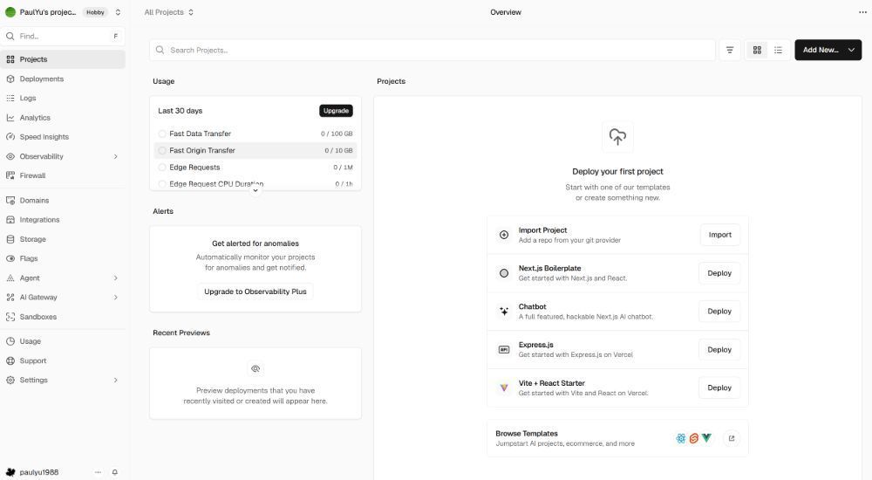
Task: Click the Edge Request CPU Duration row
Action: click(255, 184)
